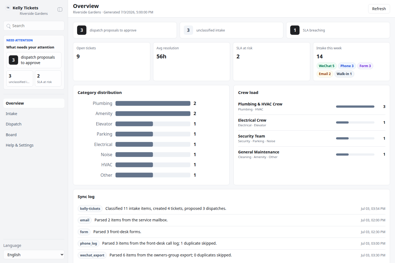The height and width of the screenshot is (263, 395).
Task: Click the Plumbing & HVAC Crew load bar
Action: pos(355,107)
